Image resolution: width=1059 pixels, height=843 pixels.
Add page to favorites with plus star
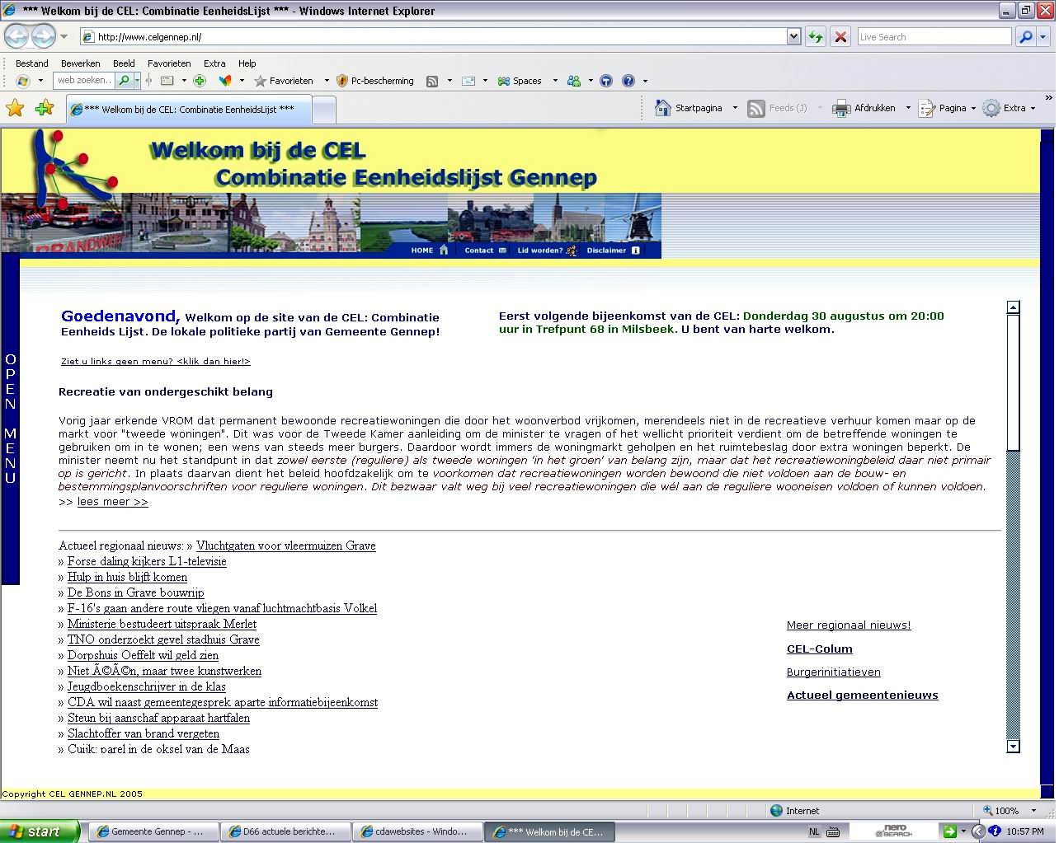tap(45, 108)
